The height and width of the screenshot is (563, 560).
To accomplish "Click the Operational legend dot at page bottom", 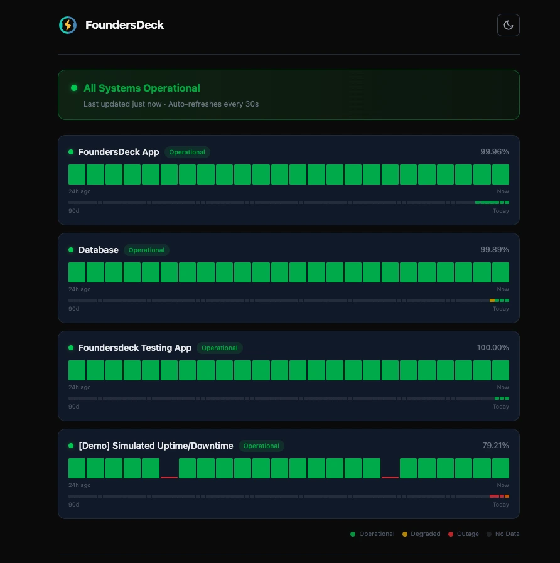I will [352, 534].
